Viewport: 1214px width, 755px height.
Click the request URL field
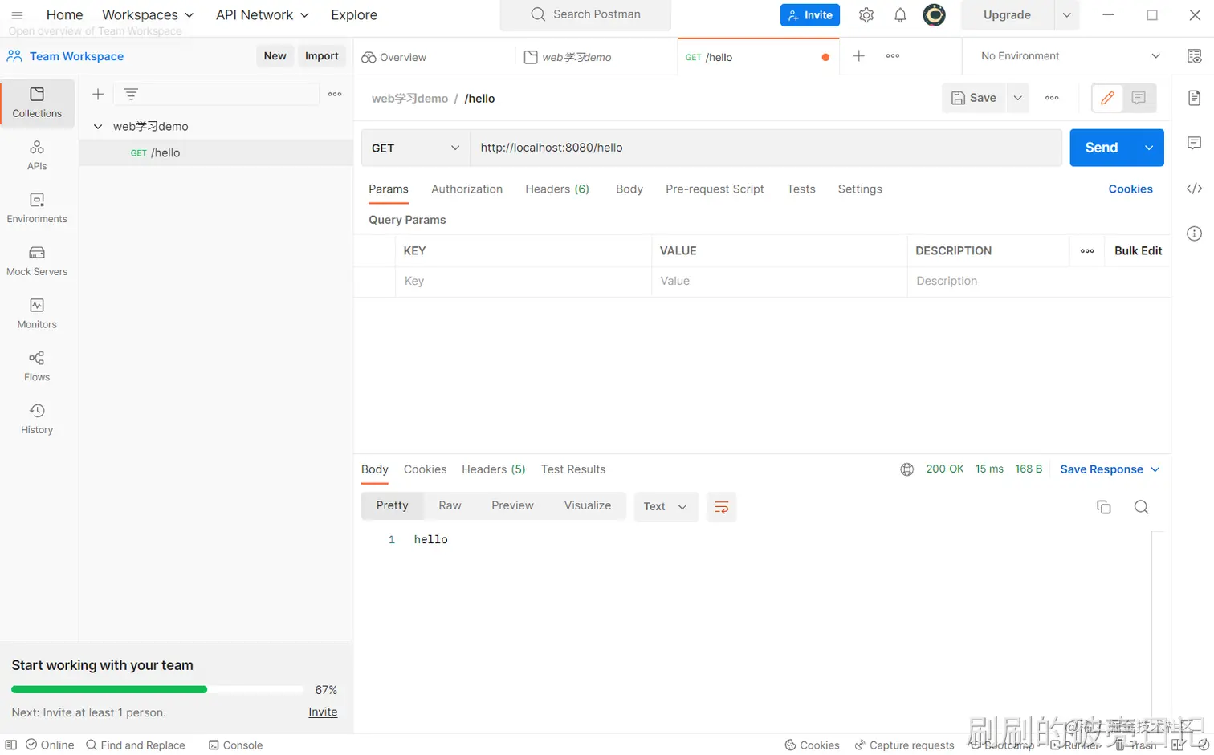766,148
